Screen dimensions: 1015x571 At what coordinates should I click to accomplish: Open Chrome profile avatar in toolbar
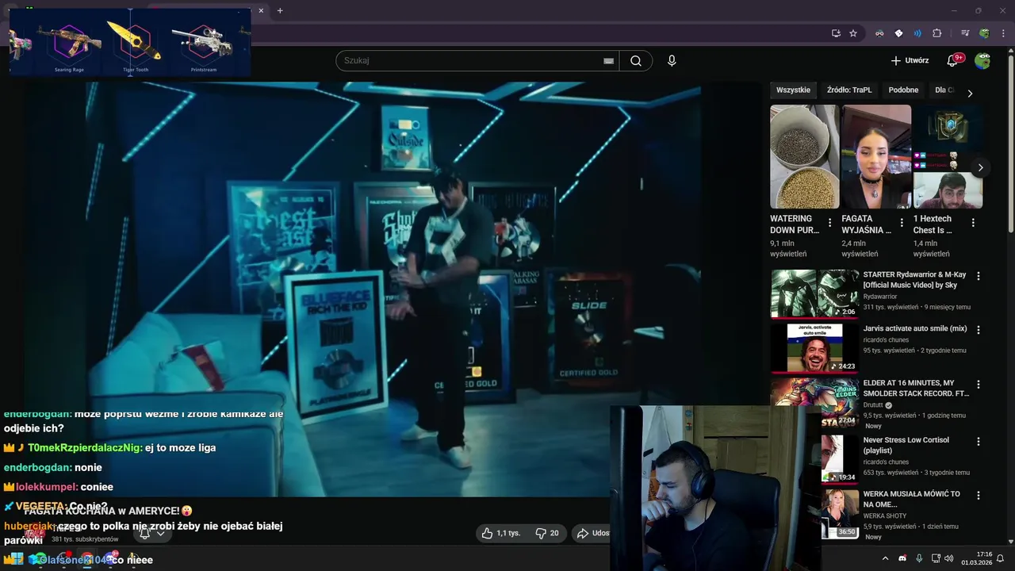tap(984, 33)
